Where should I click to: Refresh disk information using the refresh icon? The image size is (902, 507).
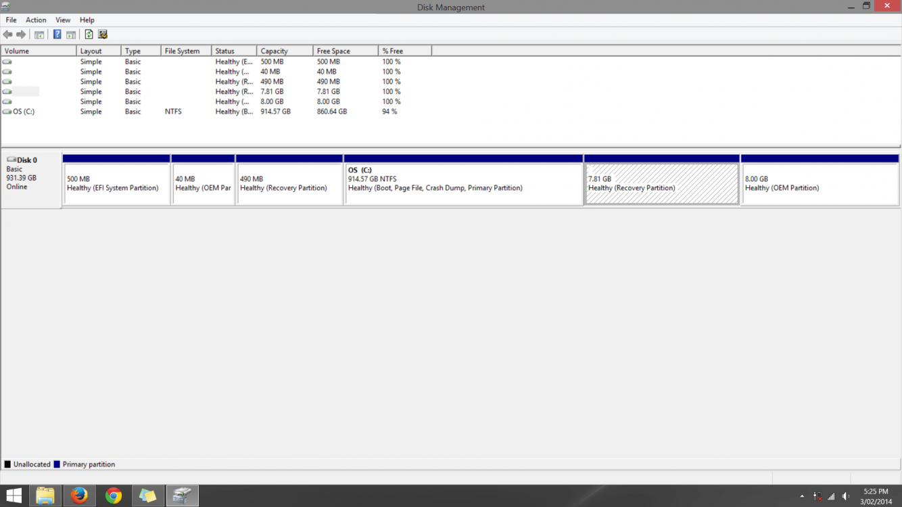coord(89,34)
